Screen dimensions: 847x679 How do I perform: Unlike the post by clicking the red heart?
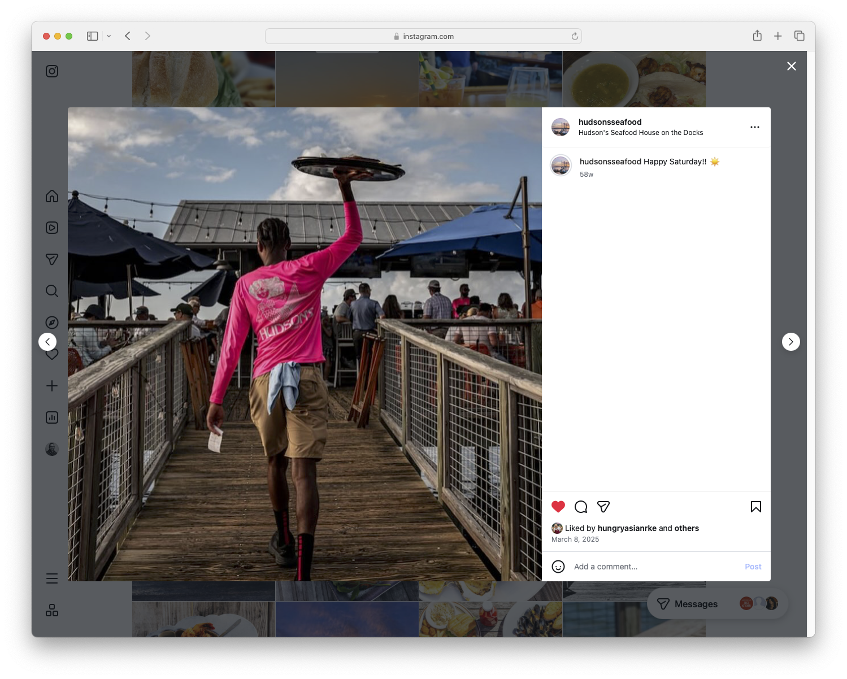(x=558, y=507)
